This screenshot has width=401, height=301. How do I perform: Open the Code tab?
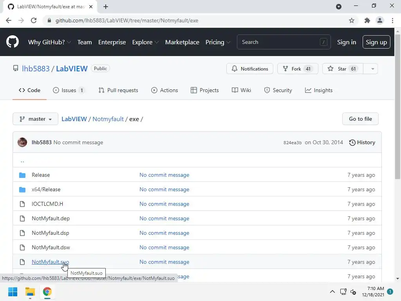29,91
